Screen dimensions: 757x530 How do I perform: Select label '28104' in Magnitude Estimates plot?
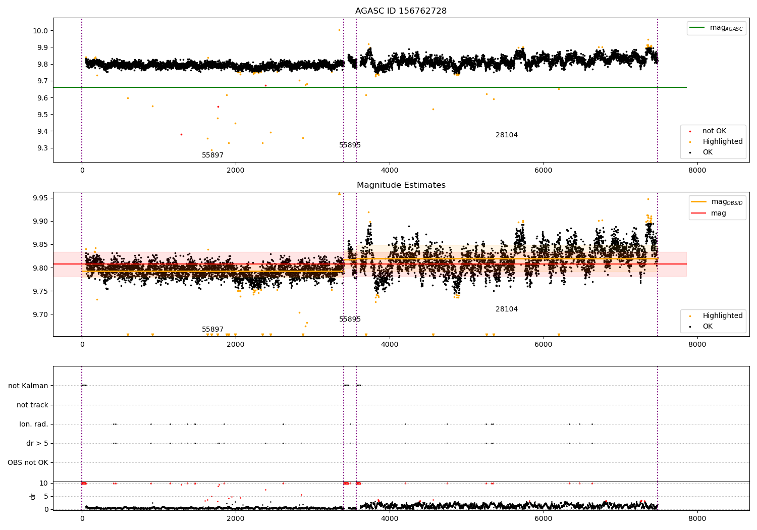[506, 309]
